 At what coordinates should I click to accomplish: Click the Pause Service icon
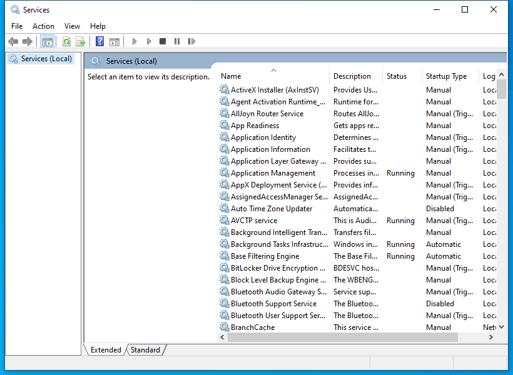177,41
